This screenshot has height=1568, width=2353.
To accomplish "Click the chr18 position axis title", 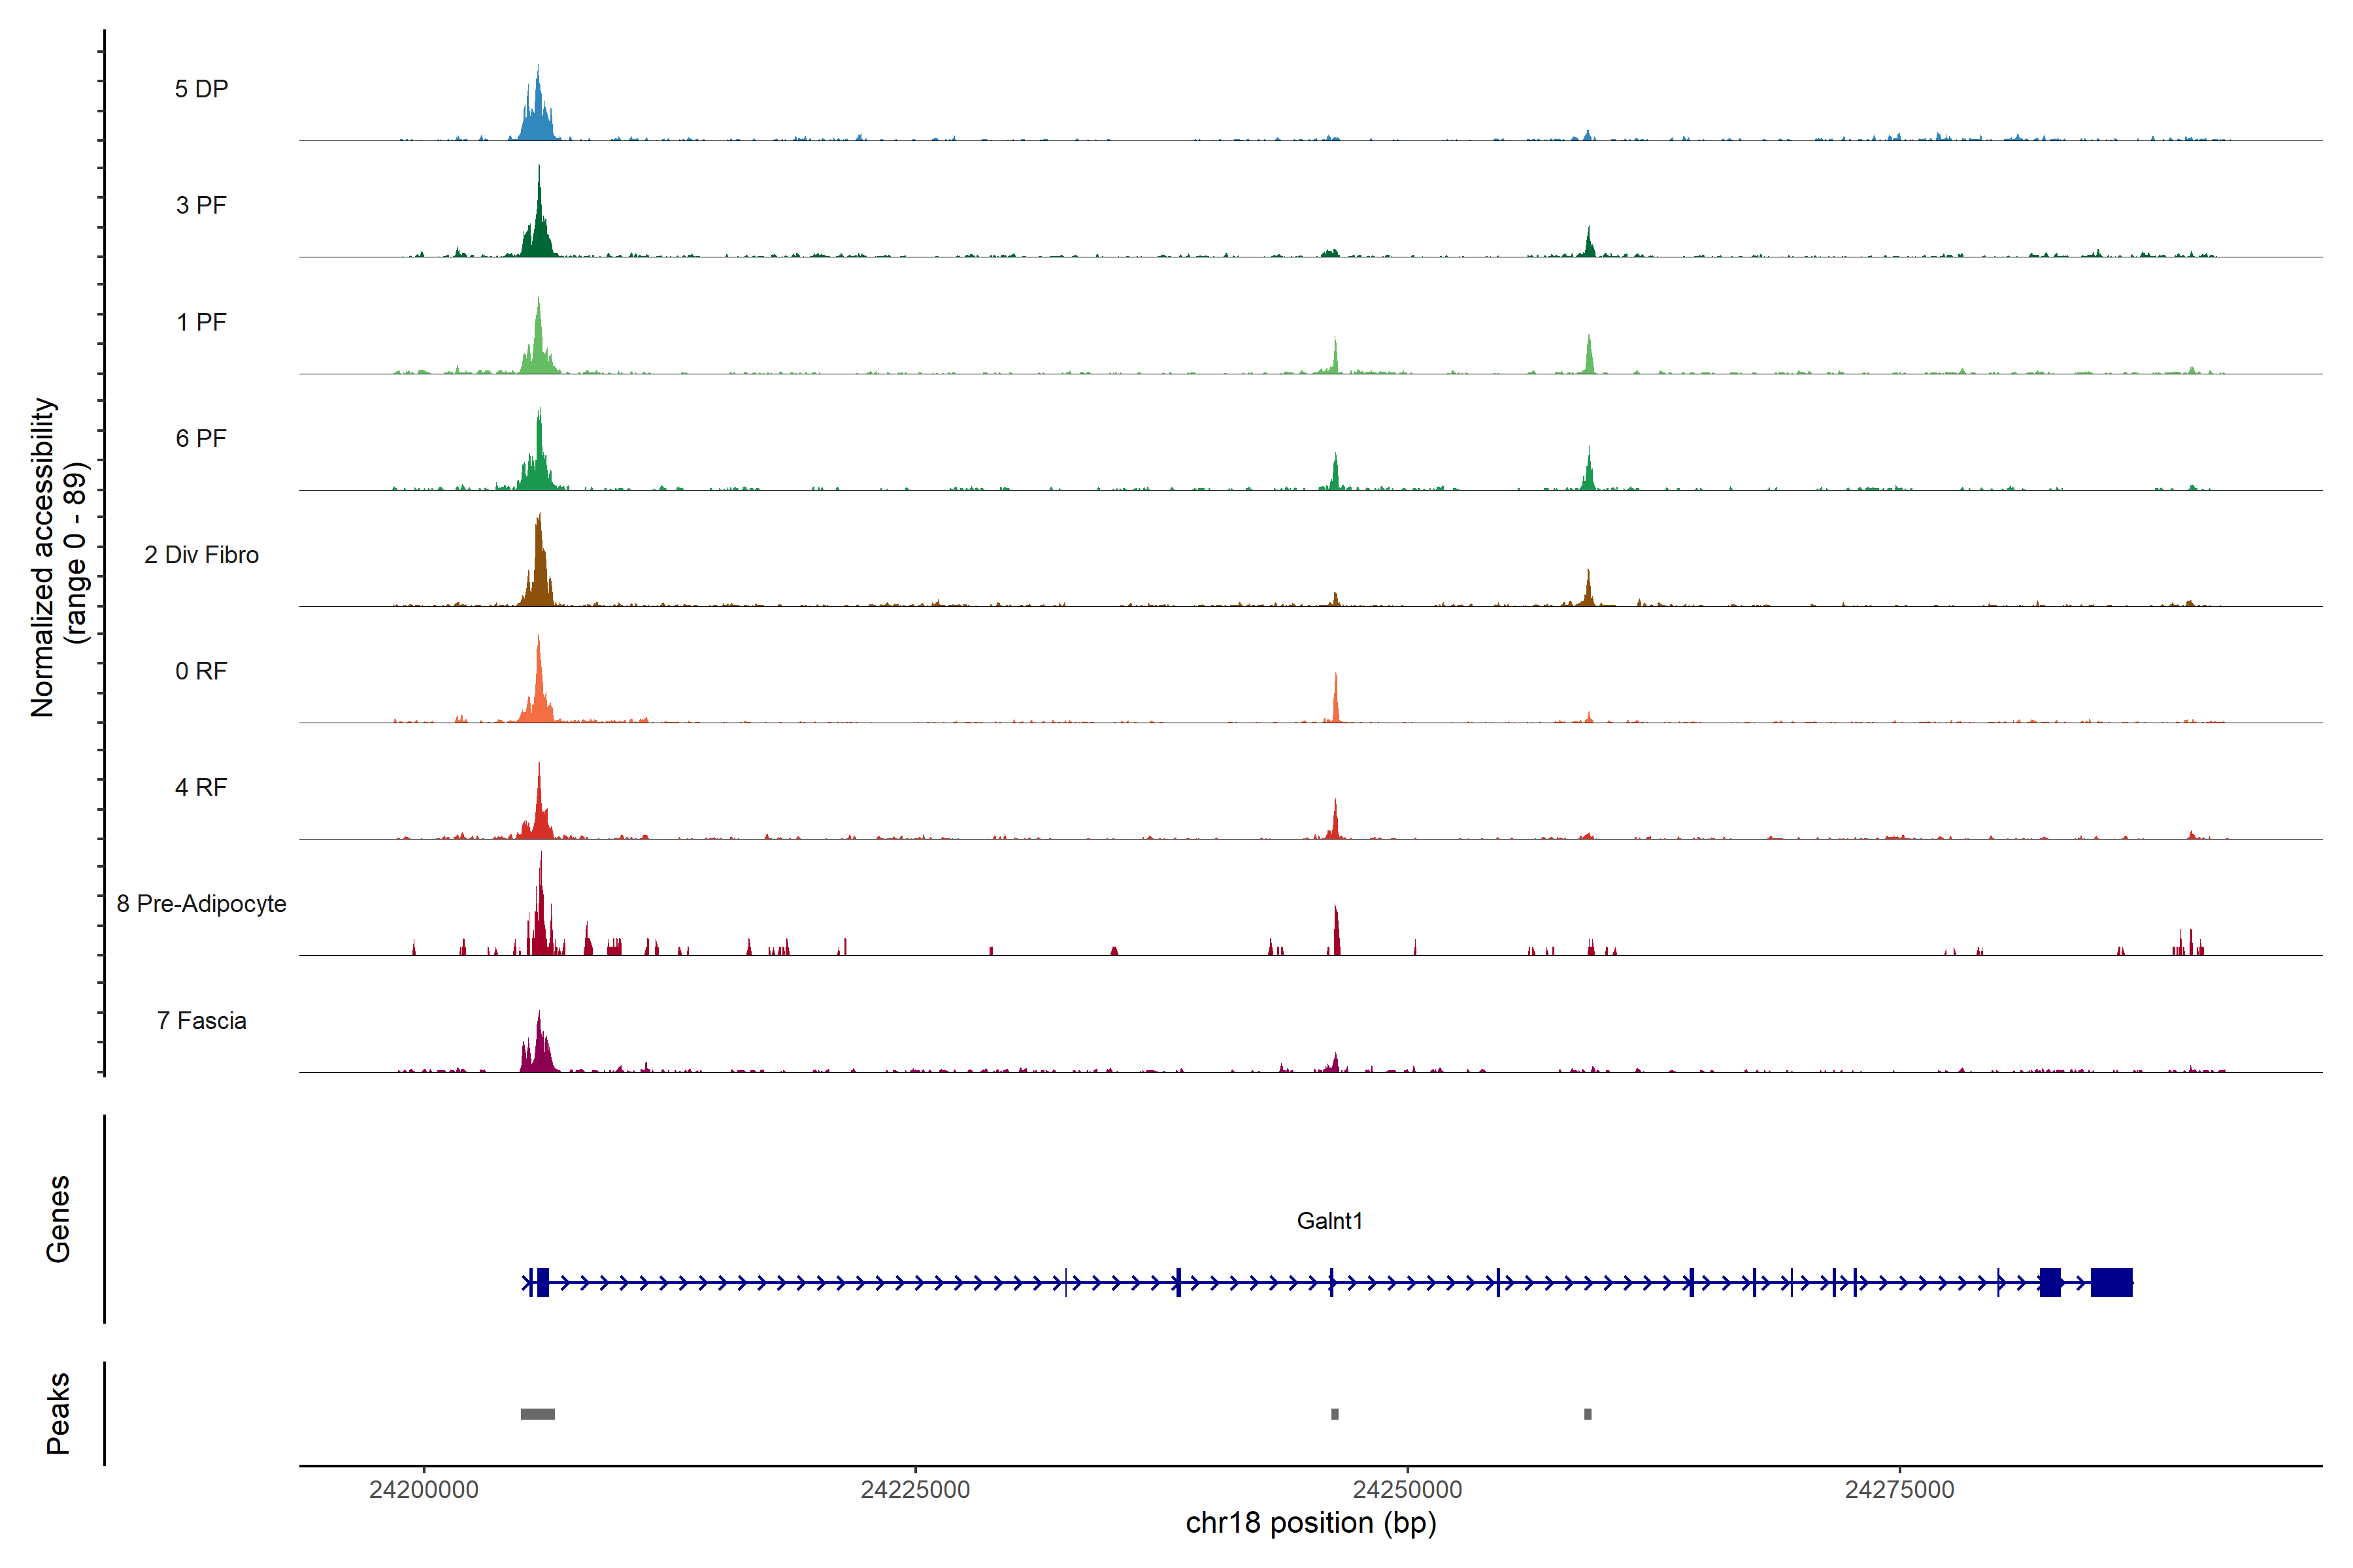I will coord(1310,1523).
